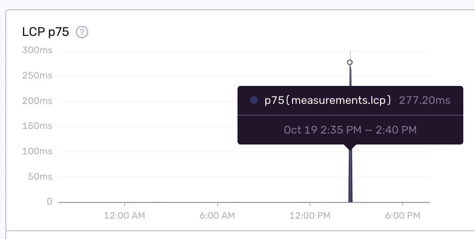The width and height of the screenshot is (475, 239).
Task: Click the 12:00 AM x-axis label
Action: [x=124, y=216]
